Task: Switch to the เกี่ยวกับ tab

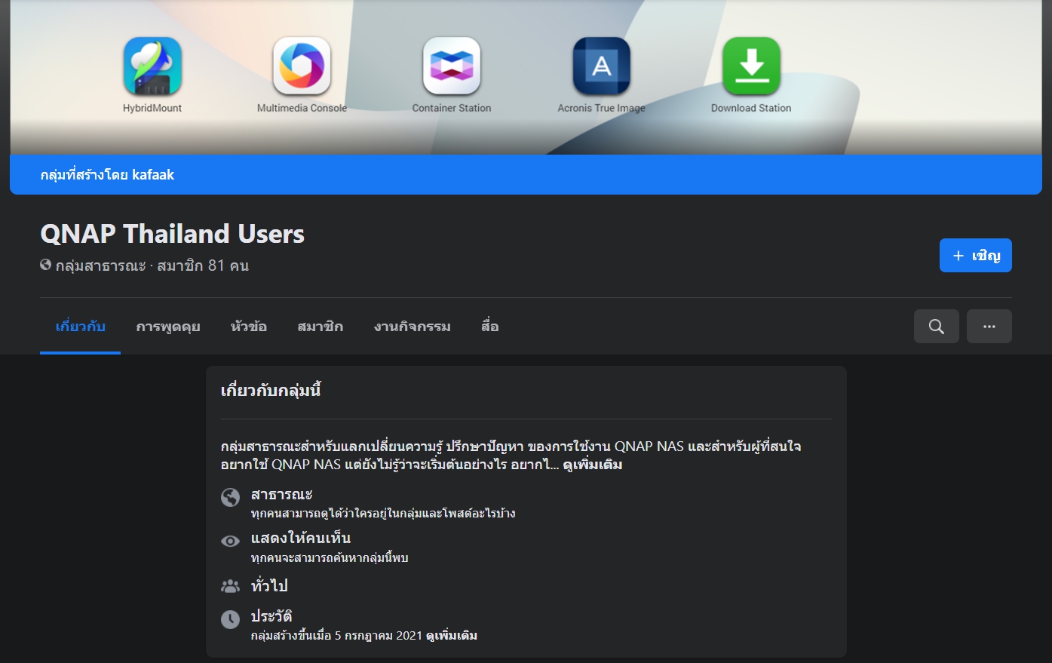Action: coord(80,327)
